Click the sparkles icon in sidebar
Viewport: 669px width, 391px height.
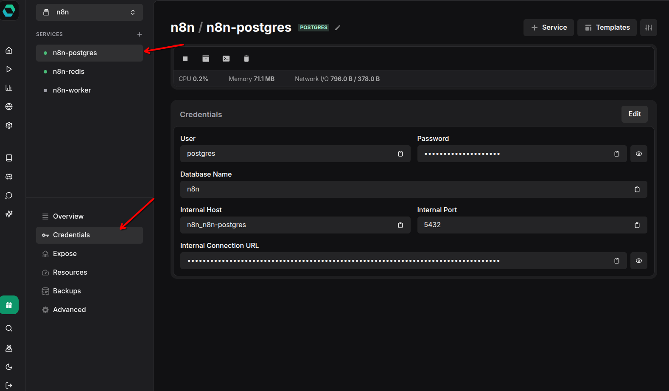pos(9,214)
